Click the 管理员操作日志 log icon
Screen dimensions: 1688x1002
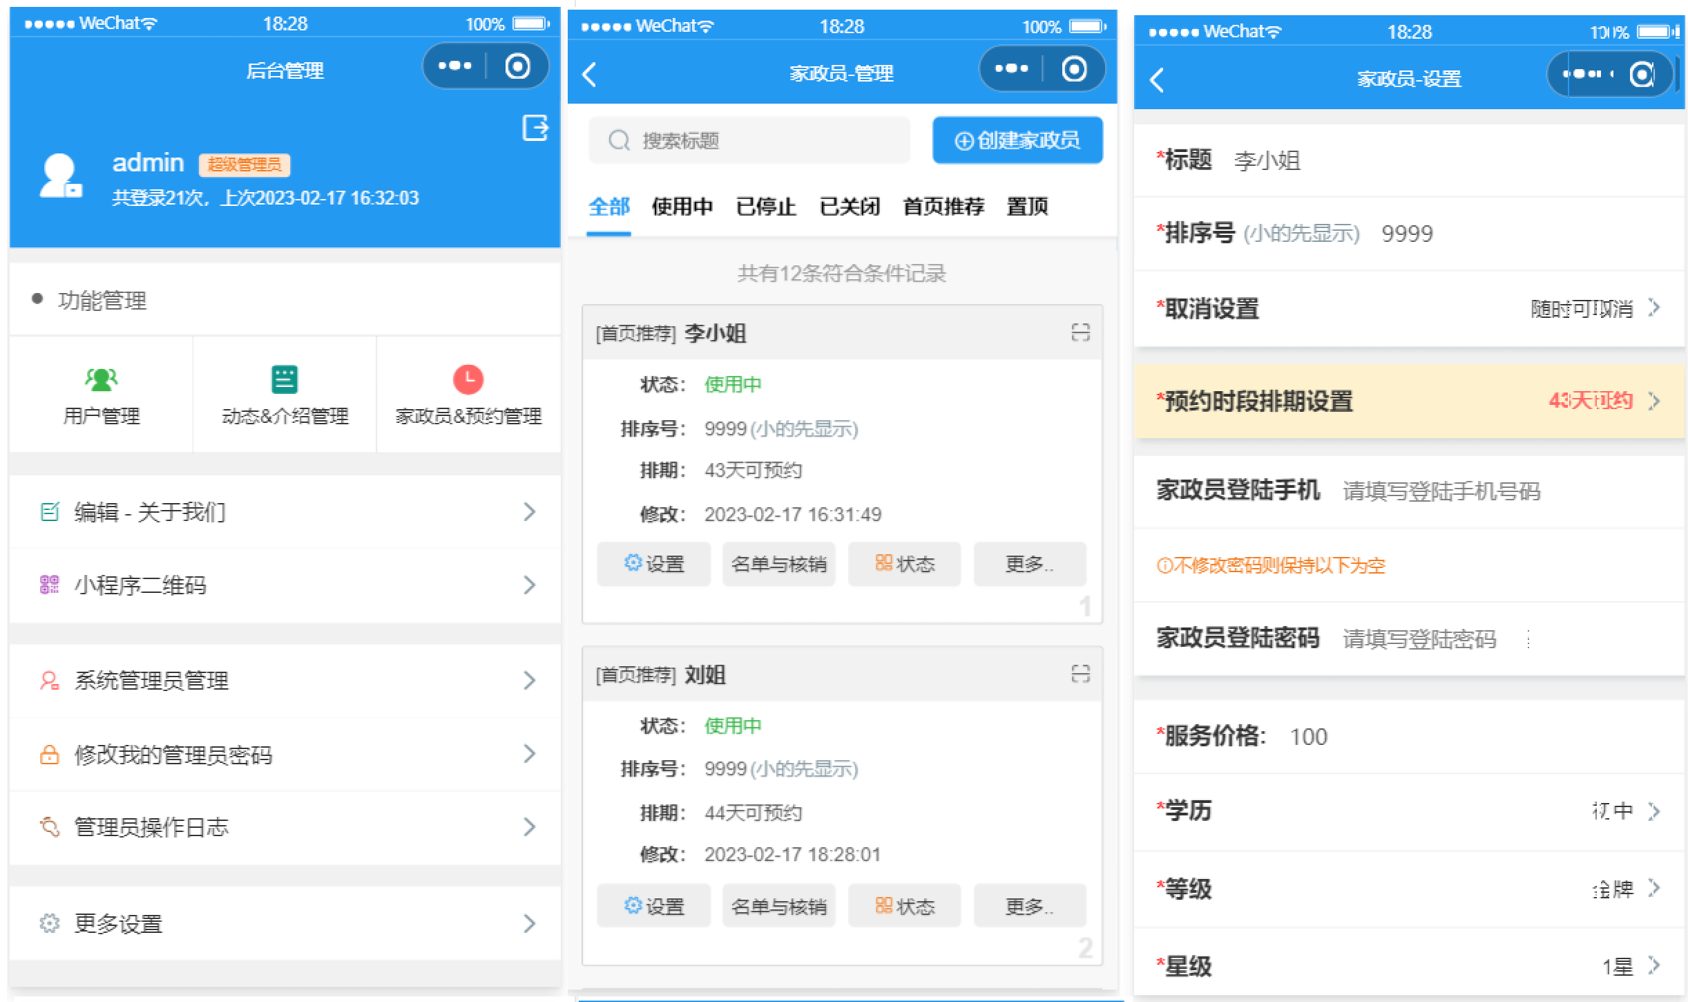point(50,826)
